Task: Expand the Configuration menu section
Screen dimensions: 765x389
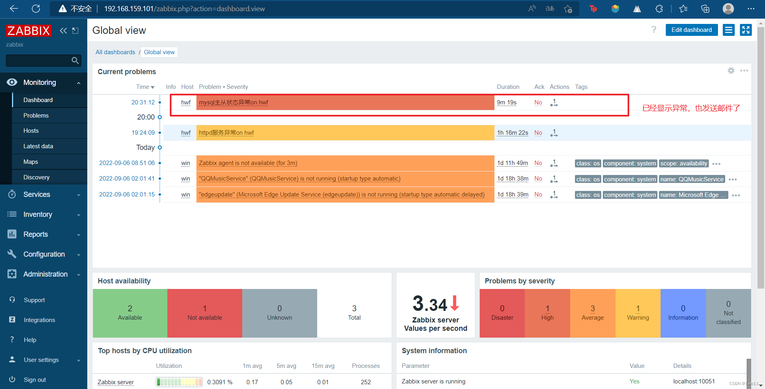Action: (x=43, y=254)
